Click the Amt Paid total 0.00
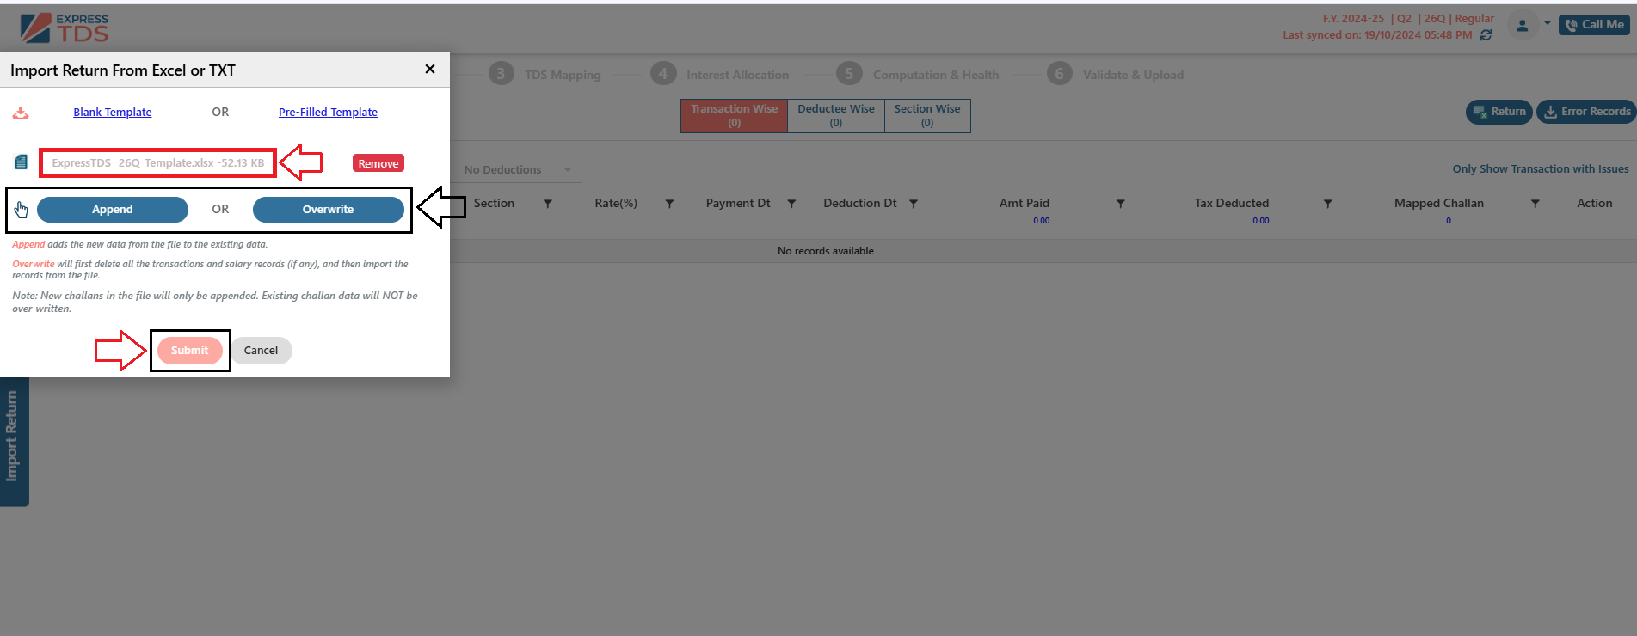This screenshot has height=636, width=1637. coord(1041,221)
